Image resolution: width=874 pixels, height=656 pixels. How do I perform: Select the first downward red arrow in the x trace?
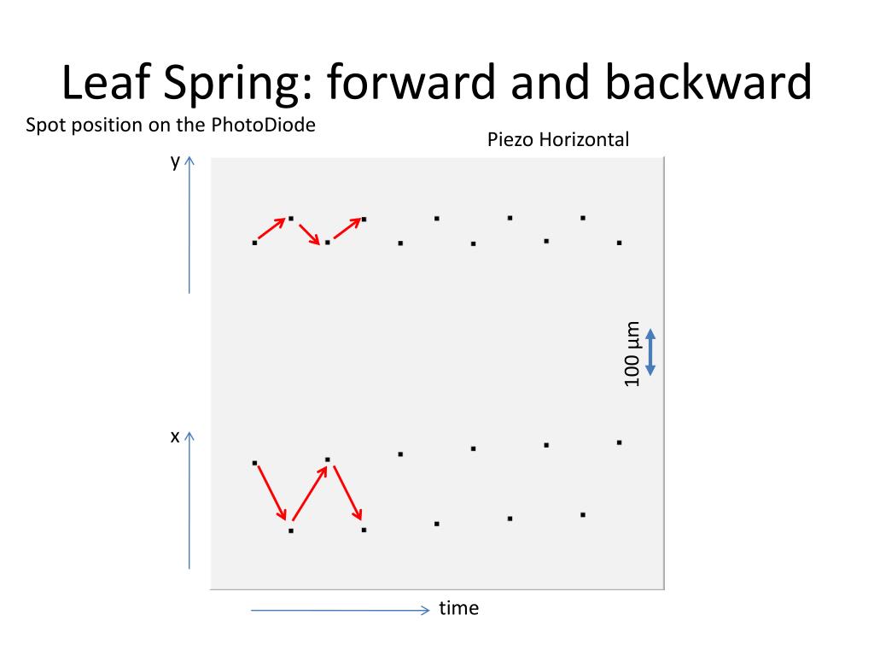272,493
